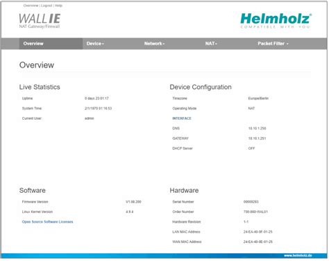Click the DHCP Server label
The image size is (329, 261).
[183, 148]
